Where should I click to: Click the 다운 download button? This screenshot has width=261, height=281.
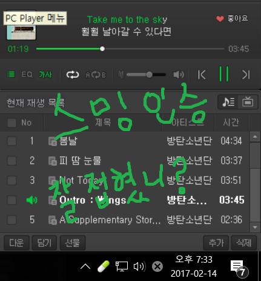[x=16, y=243]
